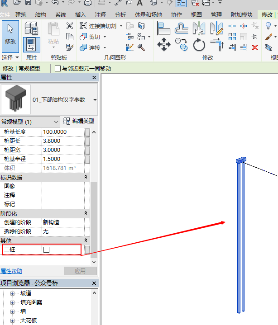This screenshot has height=325, width=278.
Task: Enable 与邻近图元一同移动 checkbox
Action: (x=58, y=68)
